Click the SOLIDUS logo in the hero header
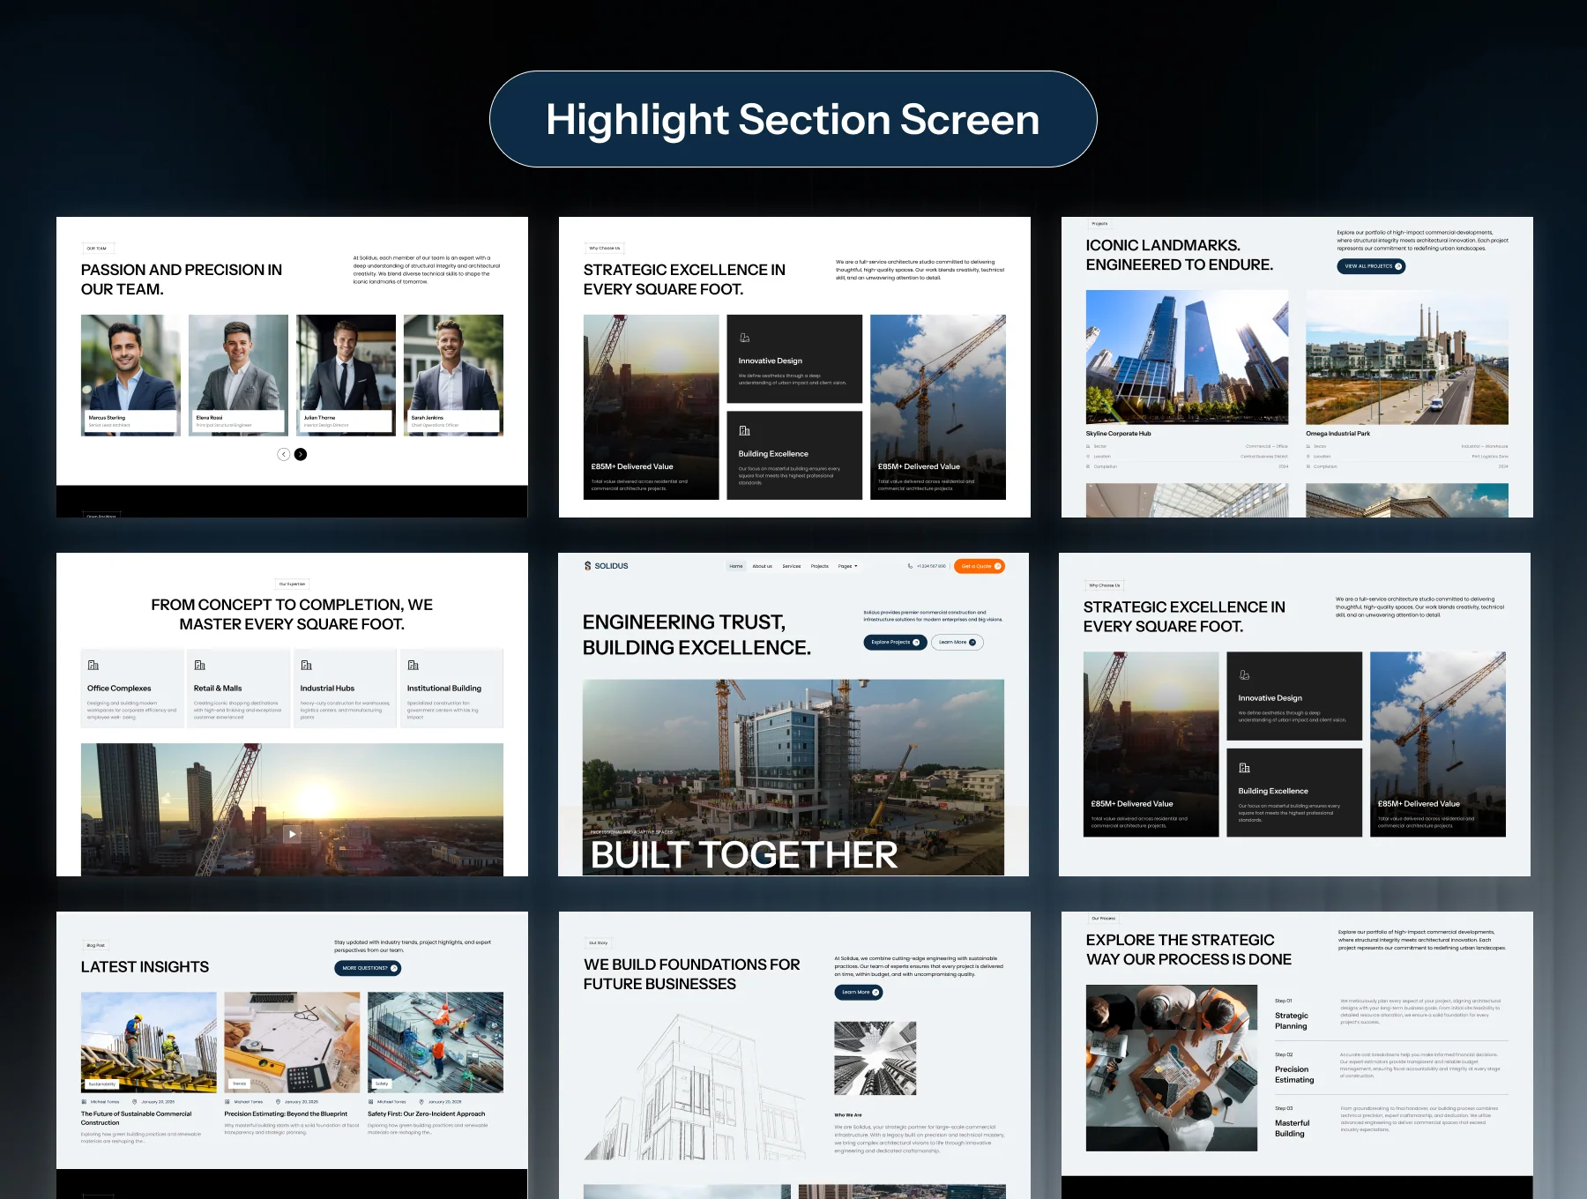The height and width of the screenshot is (1199, 1587). 607,566
